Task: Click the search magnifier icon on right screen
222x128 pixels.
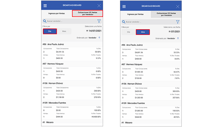Action: [123, 22]
